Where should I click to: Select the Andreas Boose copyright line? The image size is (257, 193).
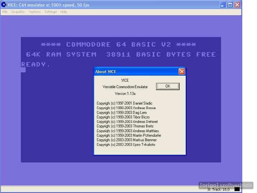126,108
